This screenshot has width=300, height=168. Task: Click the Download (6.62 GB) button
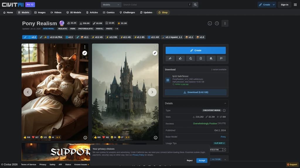click(195, 92)
